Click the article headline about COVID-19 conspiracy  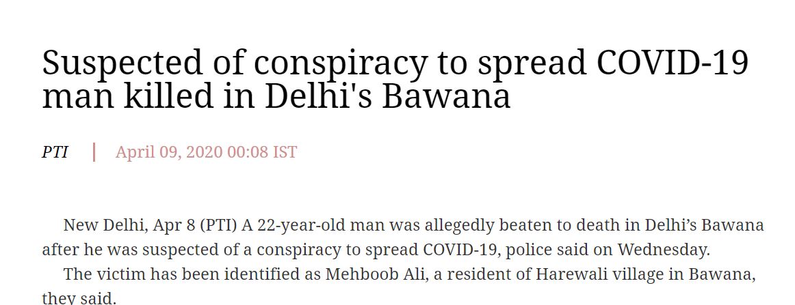coord(395,79)
